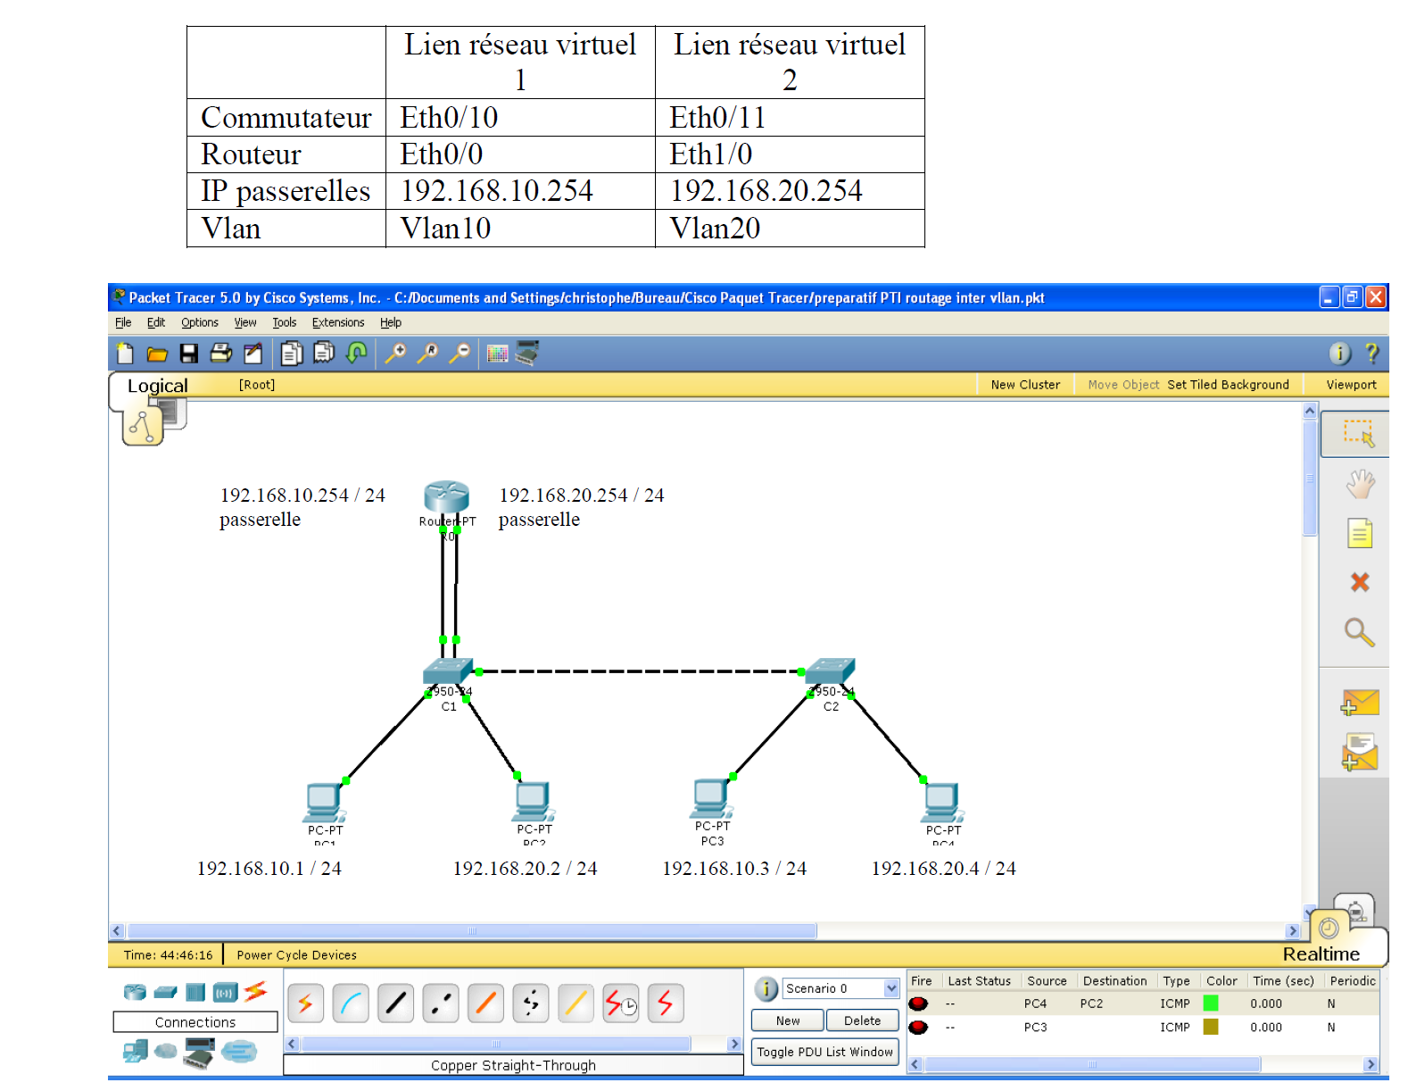Fire the PC4 to PC2 PDU
The height and width of the screenshot is (1091, 1425).
coord(918,1004)
